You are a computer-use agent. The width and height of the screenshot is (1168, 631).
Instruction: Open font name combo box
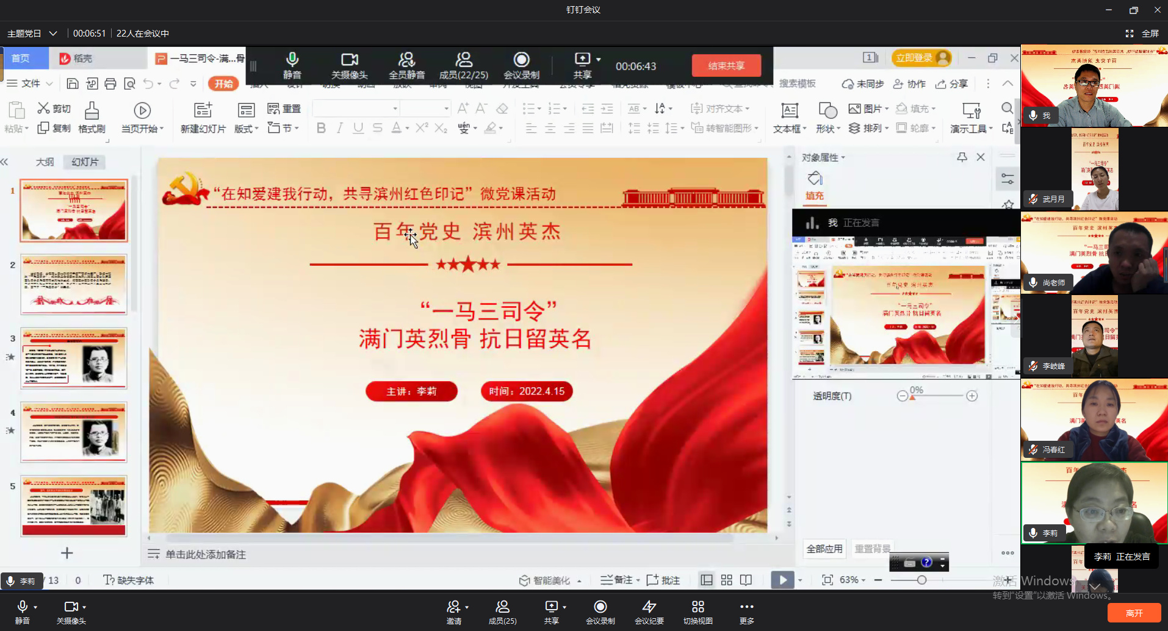tap(356, 109)
